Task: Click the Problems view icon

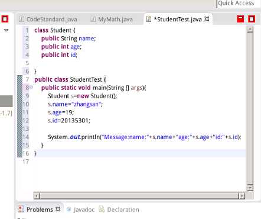Action: coord(21,210)
